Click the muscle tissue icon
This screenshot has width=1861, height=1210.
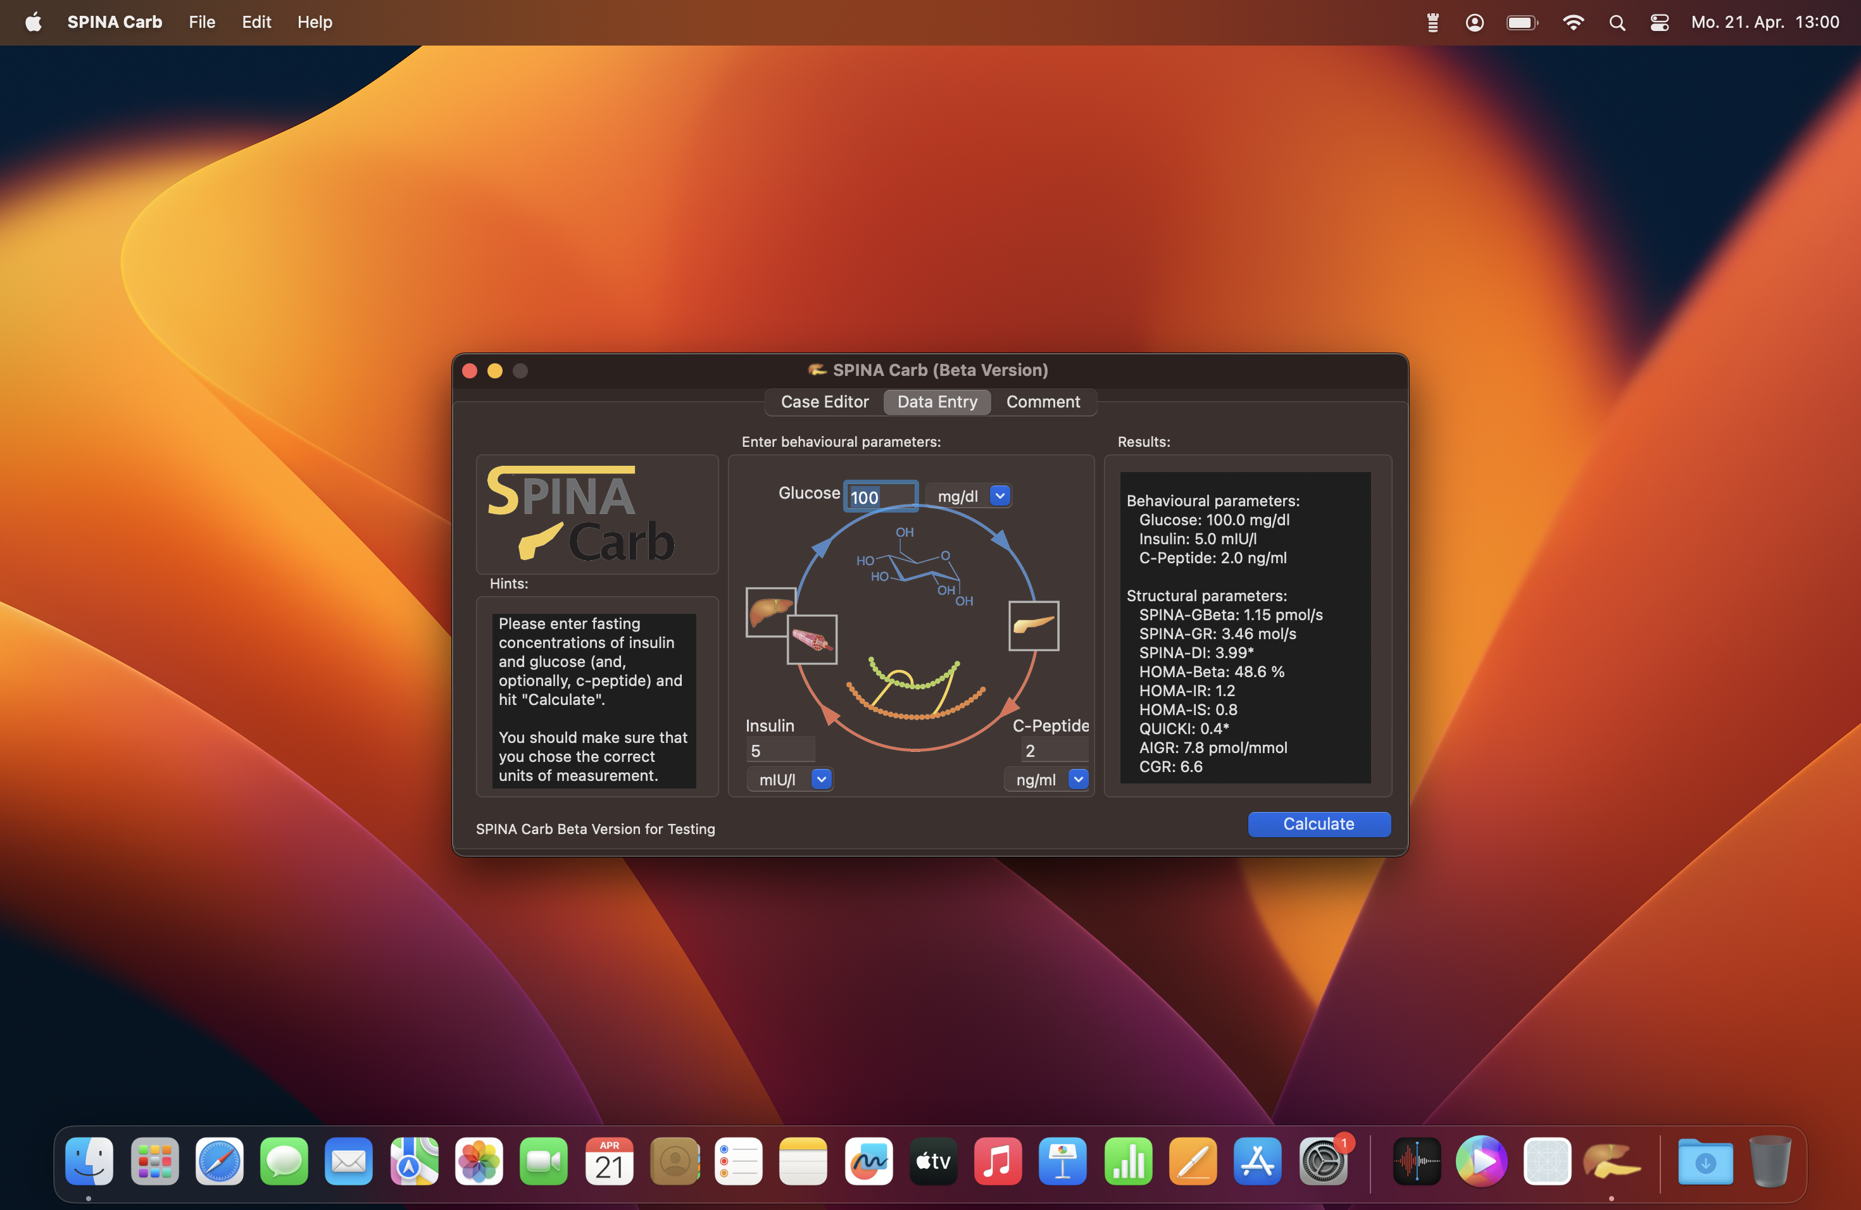[812, 640]
